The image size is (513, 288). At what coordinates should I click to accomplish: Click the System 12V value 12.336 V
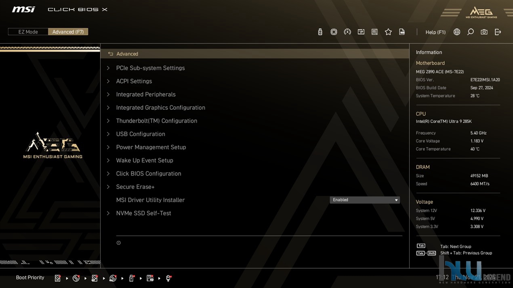click(x=478, y=211)
